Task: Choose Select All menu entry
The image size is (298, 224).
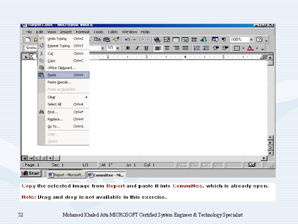Action: click(63, 104)
